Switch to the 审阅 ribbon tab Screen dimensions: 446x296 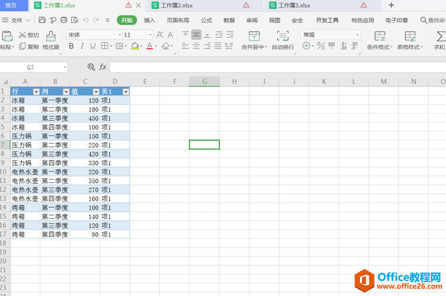(x=252, y=20)
